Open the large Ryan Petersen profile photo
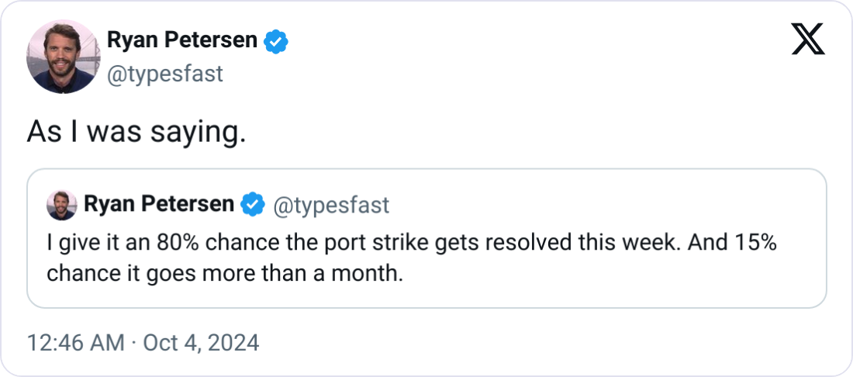Image resolution: width=853 pixels, height=377 pixels. (60, 57)
